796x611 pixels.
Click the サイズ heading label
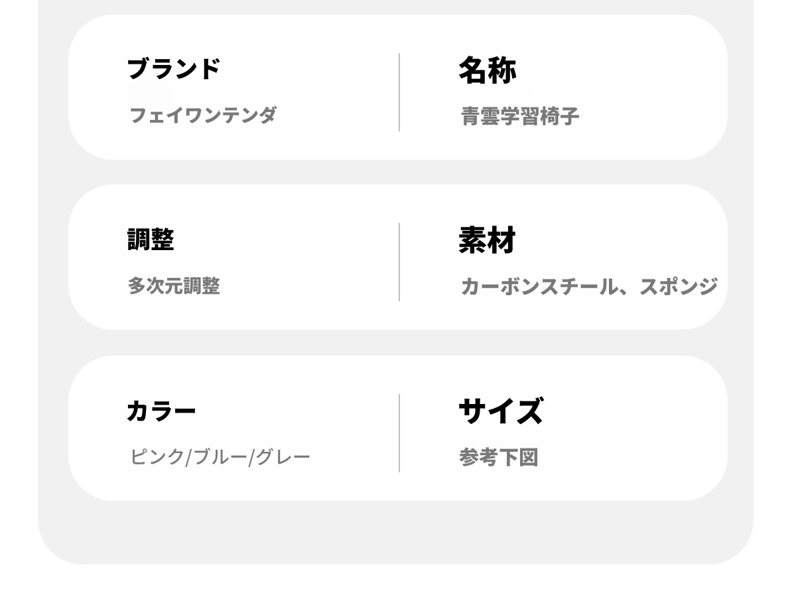[x=501, y=411]
